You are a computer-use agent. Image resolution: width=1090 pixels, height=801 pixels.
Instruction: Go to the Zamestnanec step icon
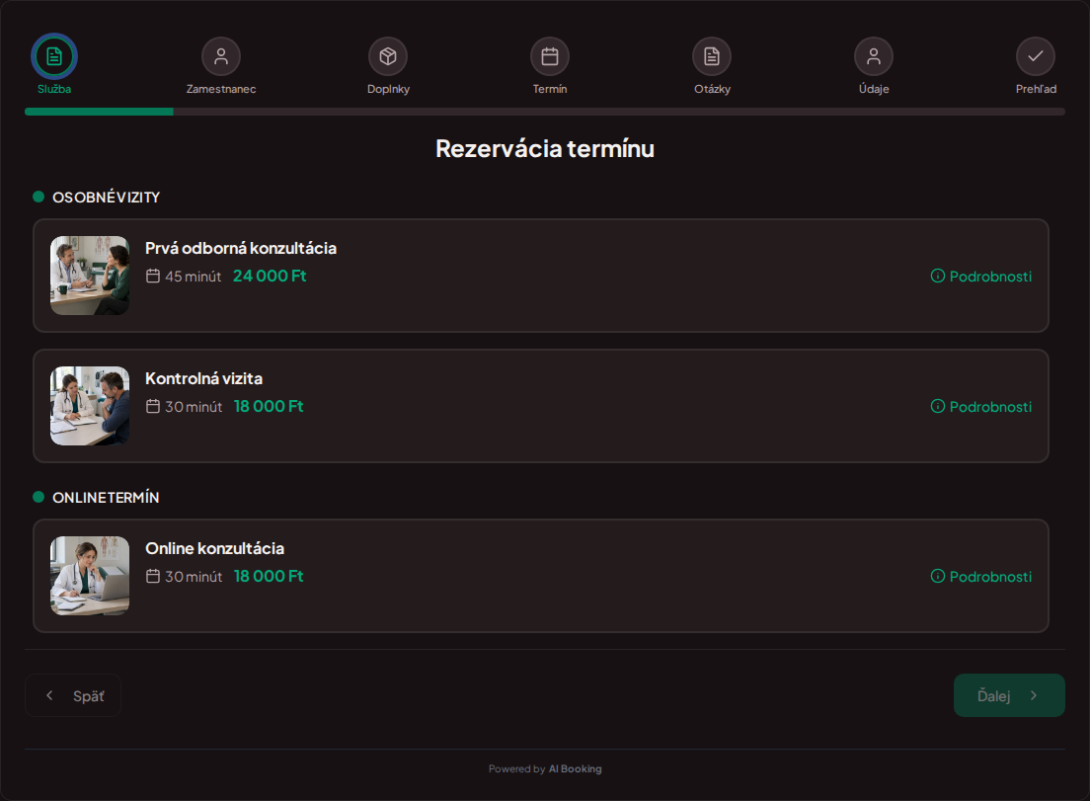(x=221, y=56)
